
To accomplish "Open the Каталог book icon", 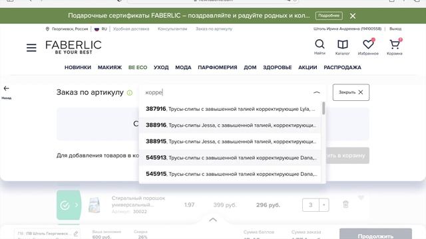I will (342, 47).
